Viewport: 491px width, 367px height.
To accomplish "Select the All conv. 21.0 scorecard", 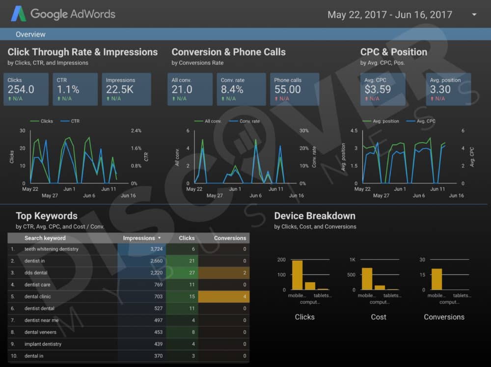I will pyautogui.click(x=190, y=89).
